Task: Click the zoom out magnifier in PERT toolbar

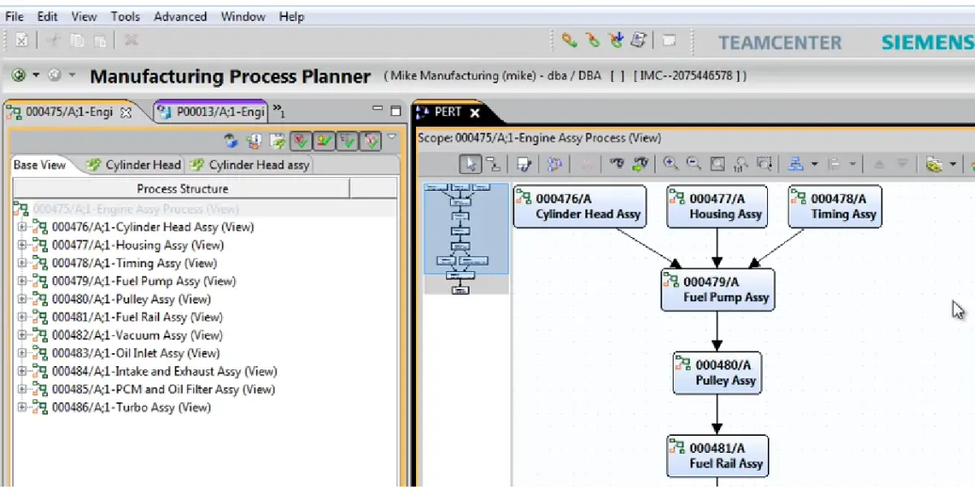Action: coord(693,164)
